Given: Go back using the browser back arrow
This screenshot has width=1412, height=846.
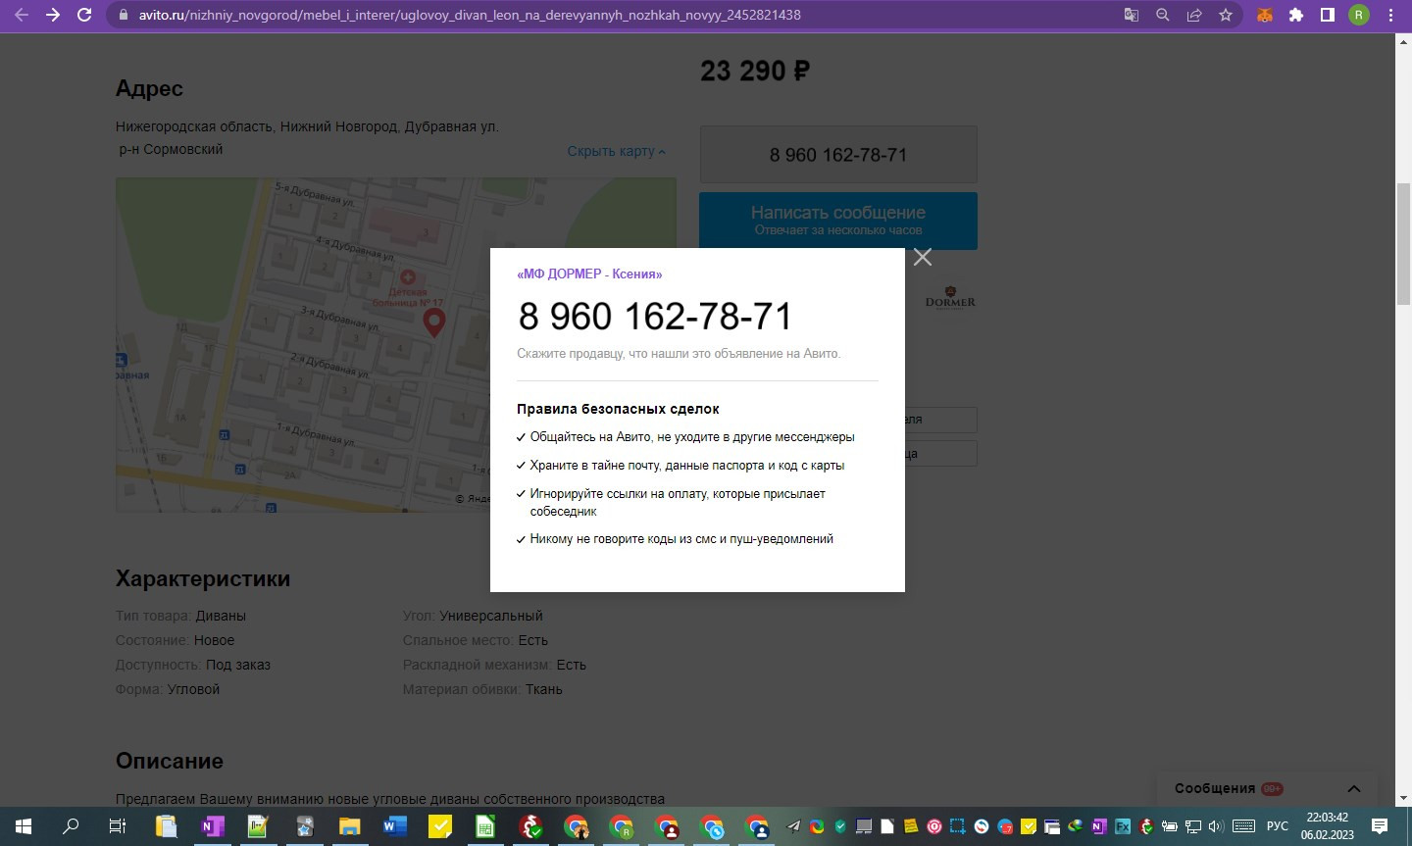Looking at the screenshot, I should tap(22, 15).
